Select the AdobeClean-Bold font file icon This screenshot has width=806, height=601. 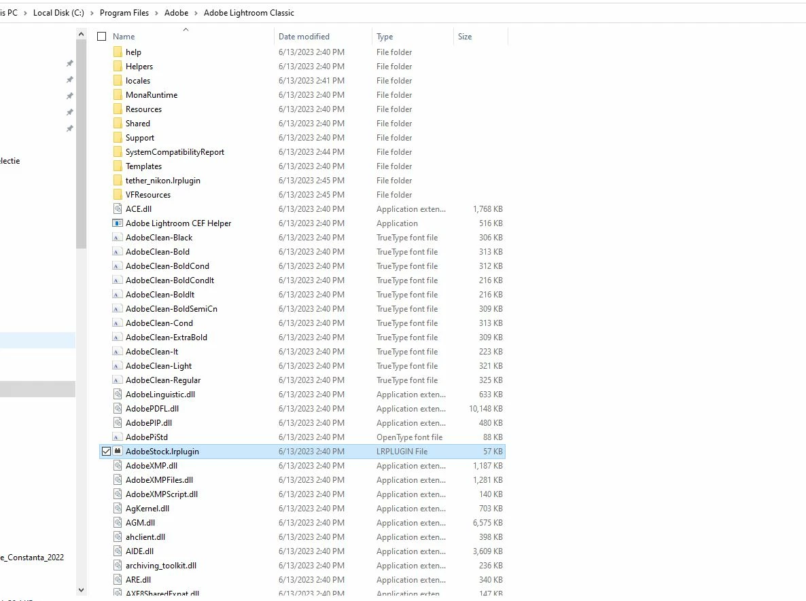tap(118, 252)
